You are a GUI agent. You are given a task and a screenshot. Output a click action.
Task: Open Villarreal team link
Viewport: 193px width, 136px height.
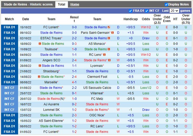(x=97, y=93)
